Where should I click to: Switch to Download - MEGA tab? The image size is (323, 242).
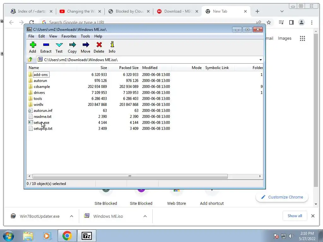[178, 11]
